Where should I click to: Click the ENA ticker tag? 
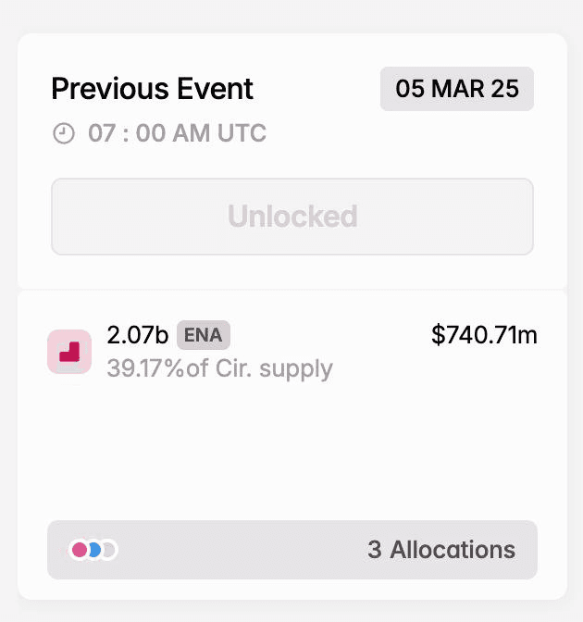[x=203, y=335]
